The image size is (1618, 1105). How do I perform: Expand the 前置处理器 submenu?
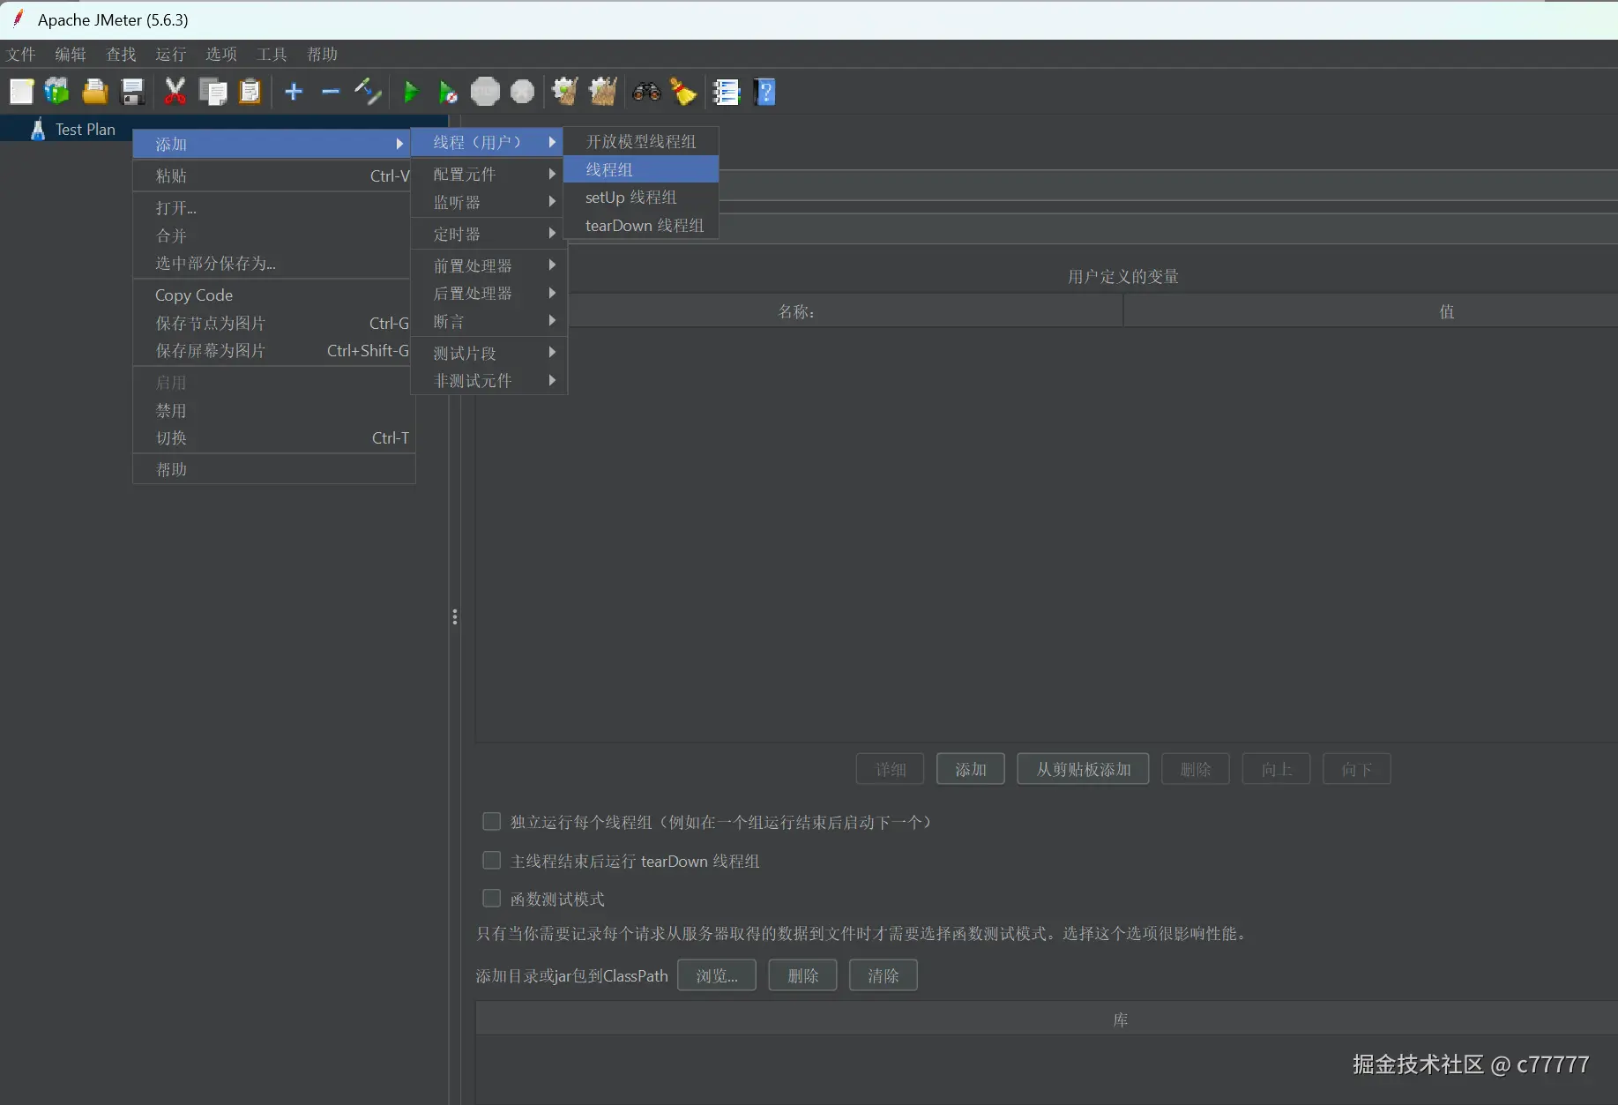[487, 265]
